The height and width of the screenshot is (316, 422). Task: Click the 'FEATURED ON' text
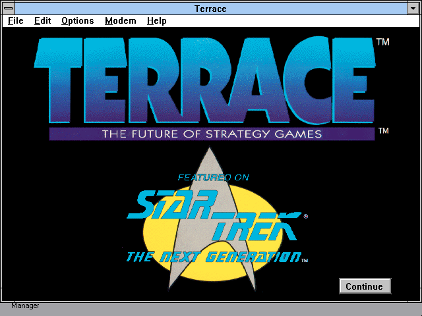click(x=214, y=177)
